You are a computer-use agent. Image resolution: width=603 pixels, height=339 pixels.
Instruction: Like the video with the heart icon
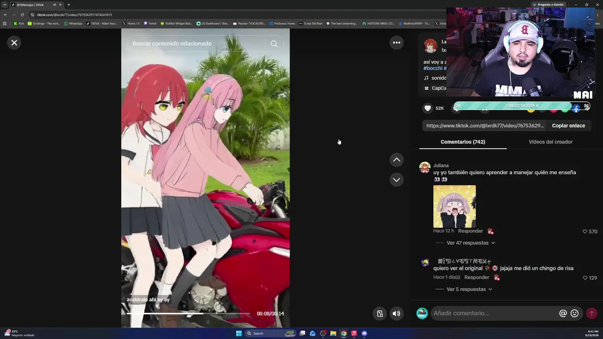click(x=428, y=108)
